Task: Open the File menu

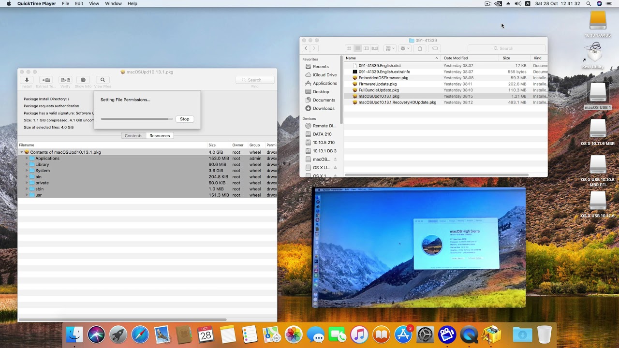Action: [65, 3]
